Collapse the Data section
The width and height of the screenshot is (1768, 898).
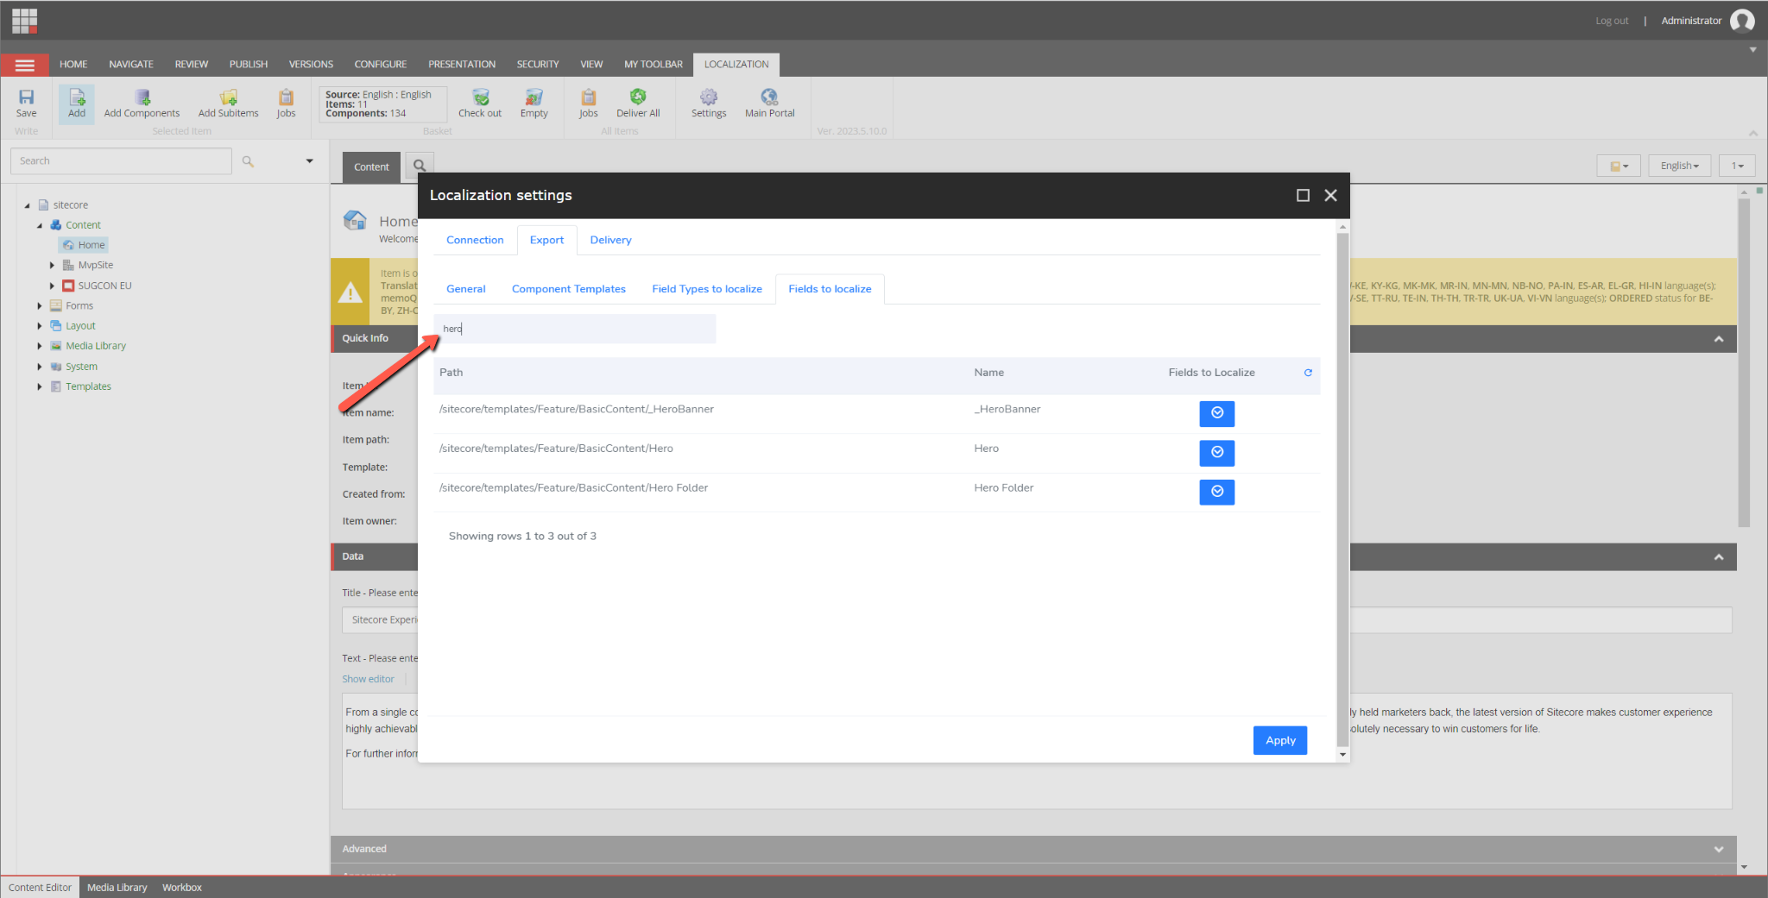pos(1719,557)
